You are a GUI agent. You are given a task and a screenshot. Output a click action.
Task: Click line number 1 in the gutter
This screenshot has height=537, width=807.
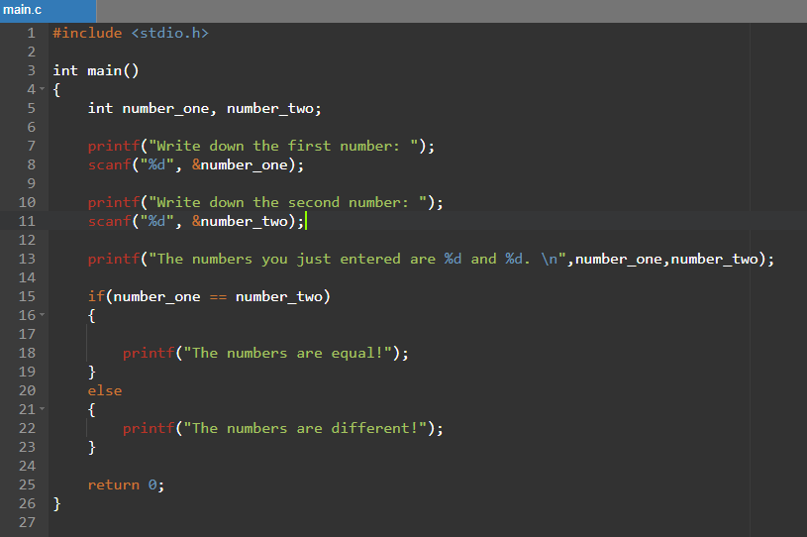click(32, 33)
